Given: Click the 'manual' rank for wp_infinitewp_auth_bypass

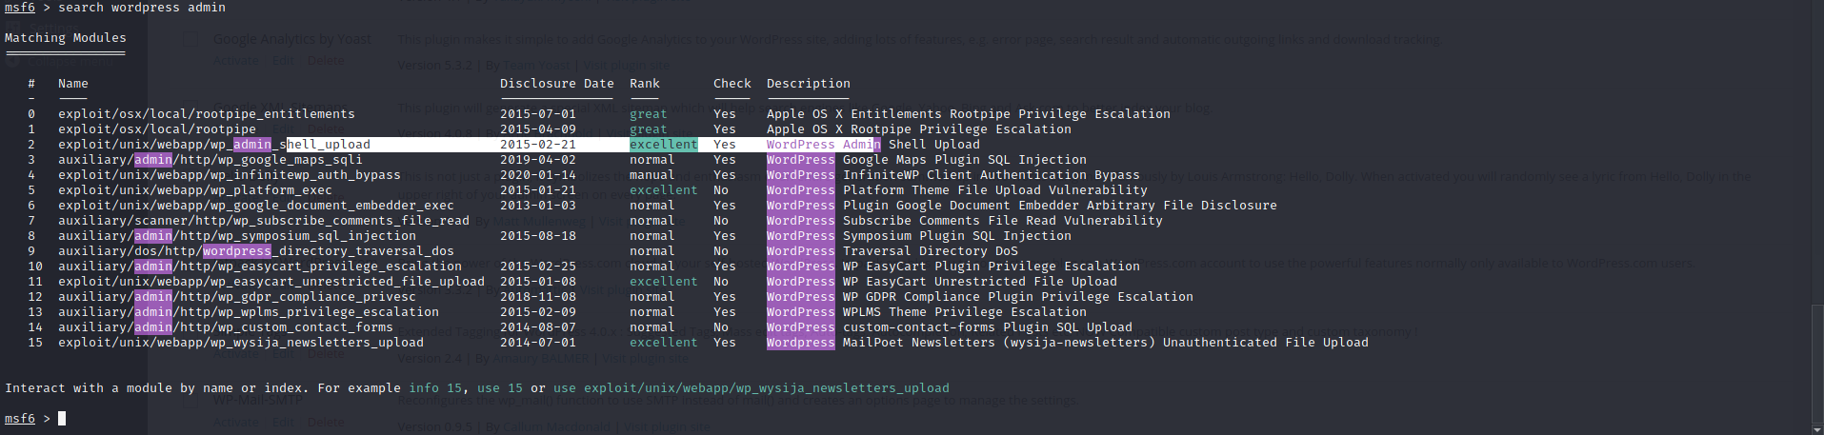Looking at the screenshot, I should tap(652, 175).
